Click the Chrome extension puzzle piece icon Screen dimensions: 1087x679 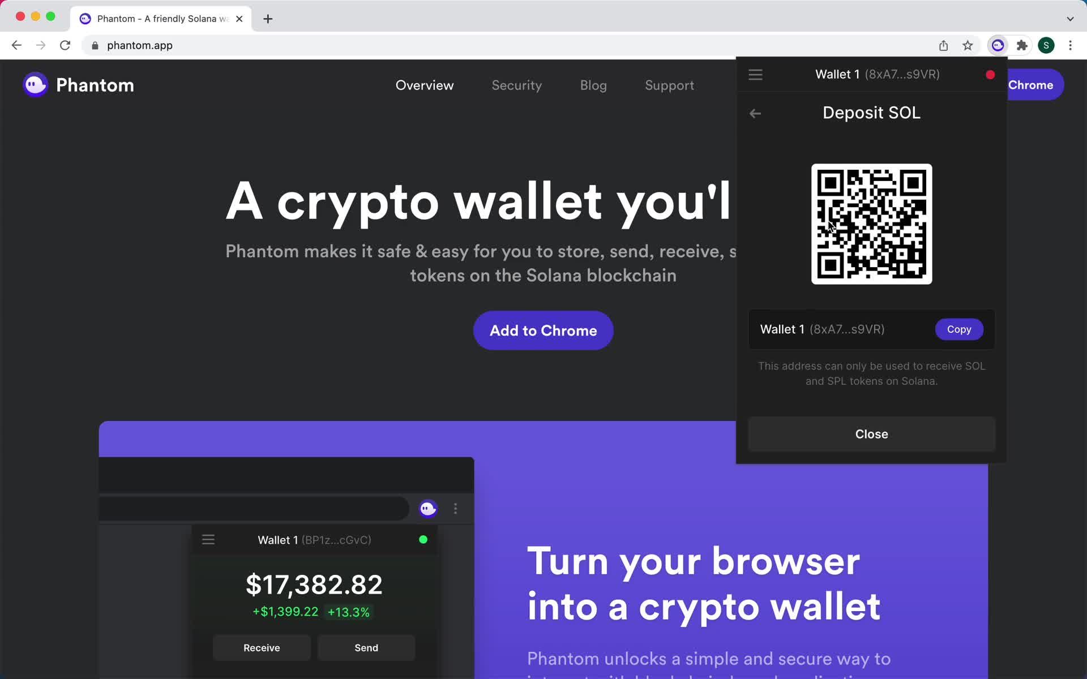tap(1022, 45)
